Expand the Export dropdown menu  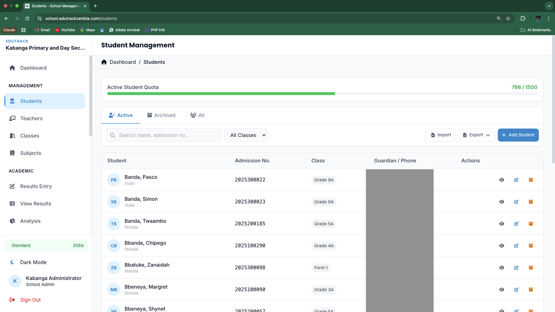pos(477,135)
